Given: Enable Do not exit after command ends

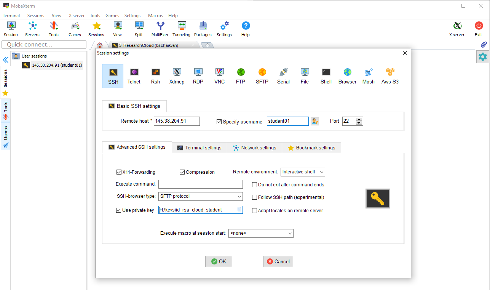Looking at the screenshot, I should click(x=255, y=185).
